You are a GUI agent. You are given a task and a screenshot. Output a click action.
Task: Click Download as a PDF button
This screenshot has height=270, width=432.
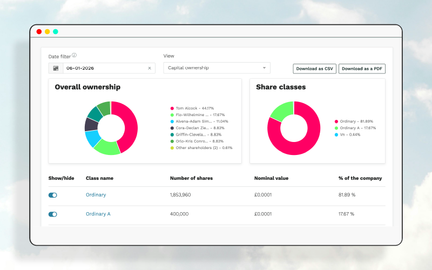tap(362, 69)
